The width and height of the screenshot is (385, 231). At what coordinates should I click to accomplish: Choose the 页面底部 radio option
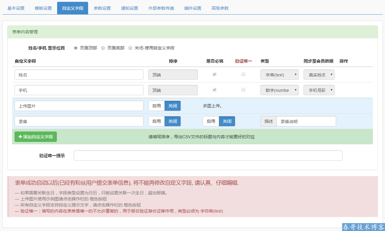[103, 48]
